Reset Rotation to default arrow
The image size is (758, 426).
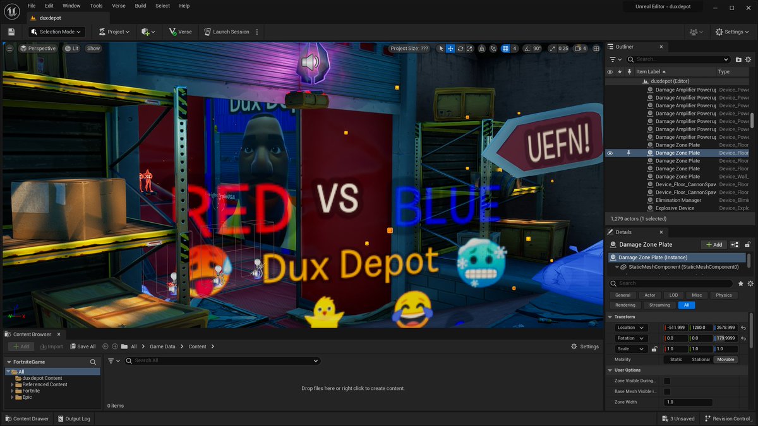(x=743, y=338)
